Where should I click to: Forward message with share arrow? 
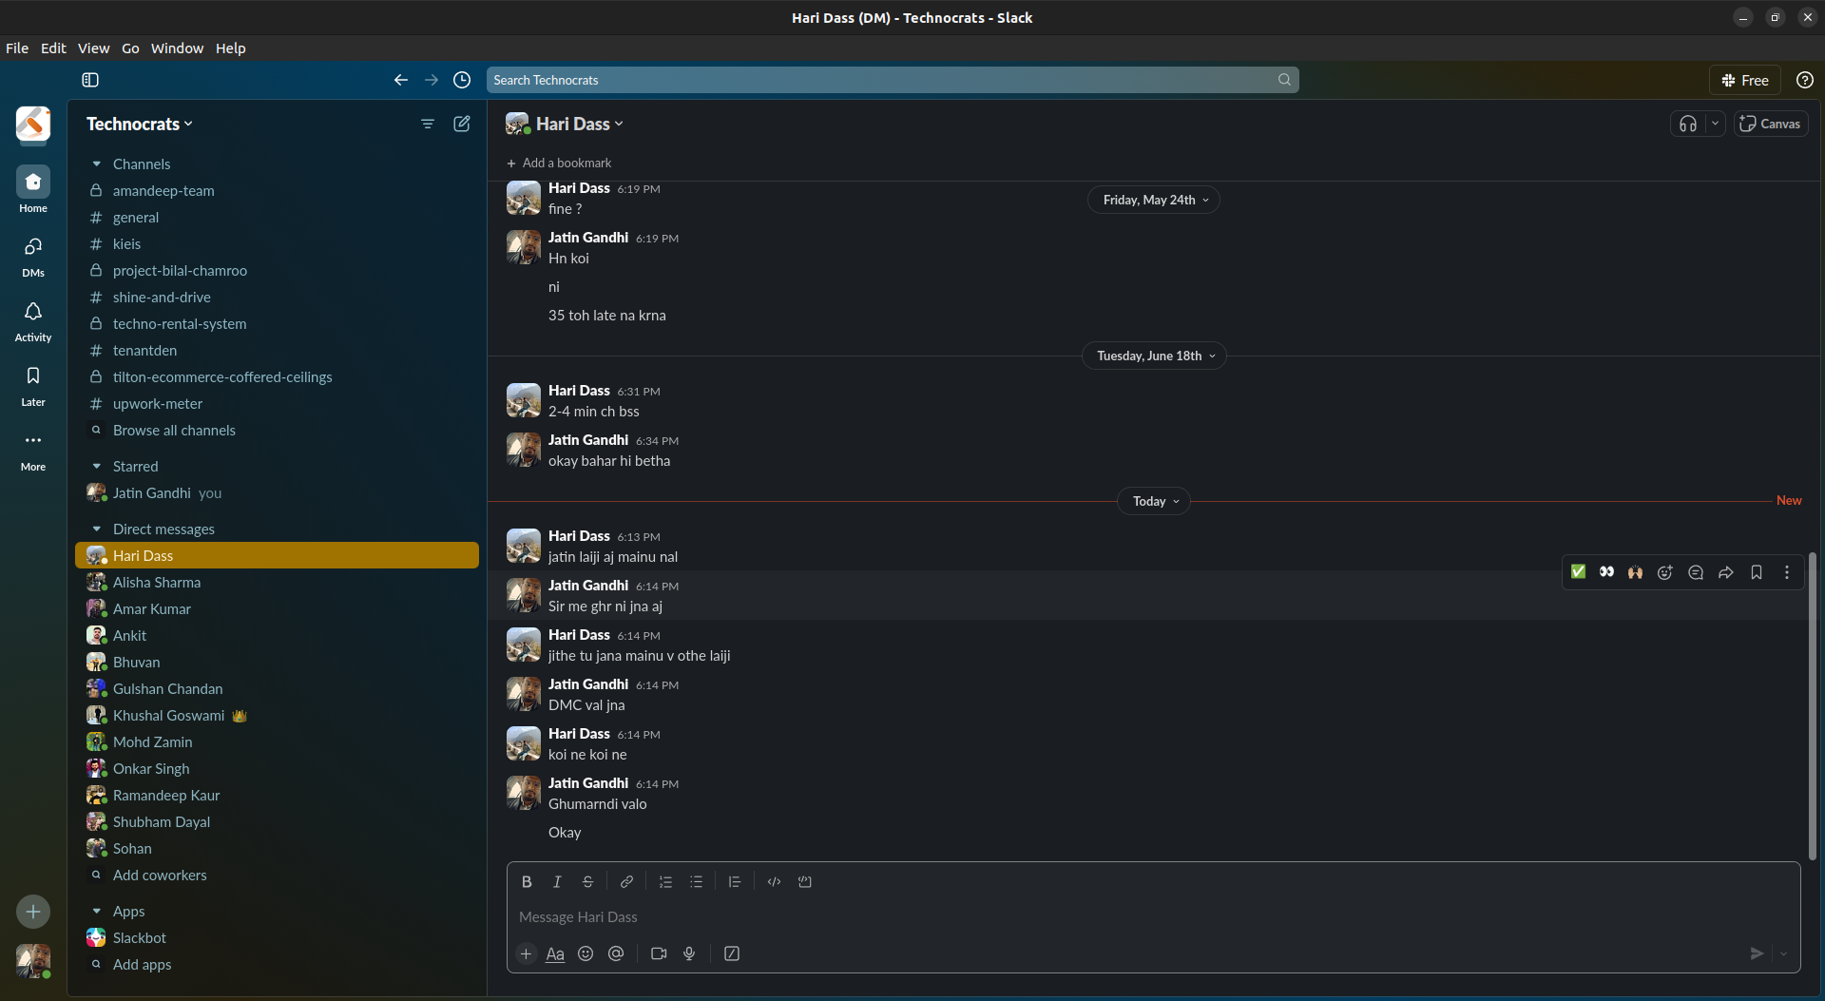pyautogui.click(x=1726, y=572)
